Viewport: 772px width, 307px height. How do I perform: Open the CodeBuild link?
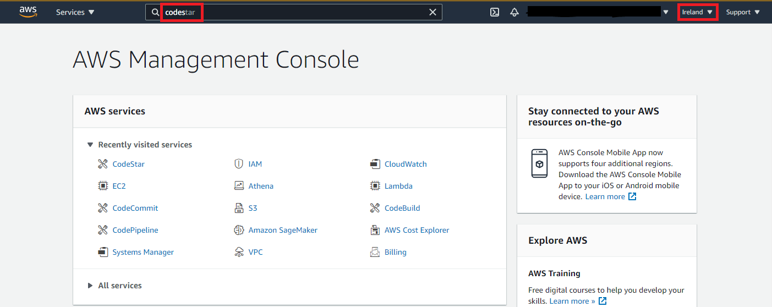pyautogui.click(x=402, y=208)
